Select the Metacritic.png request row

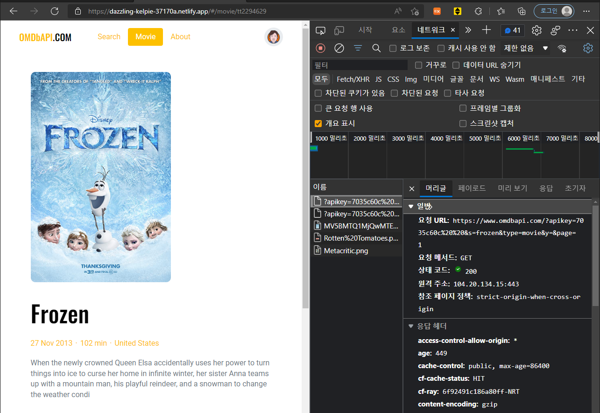pos(356,251)
